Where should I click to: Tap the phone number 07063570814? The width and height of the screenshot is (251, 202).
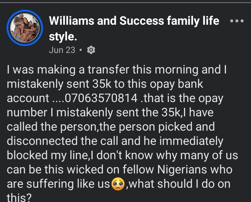[x=101, y=98]
